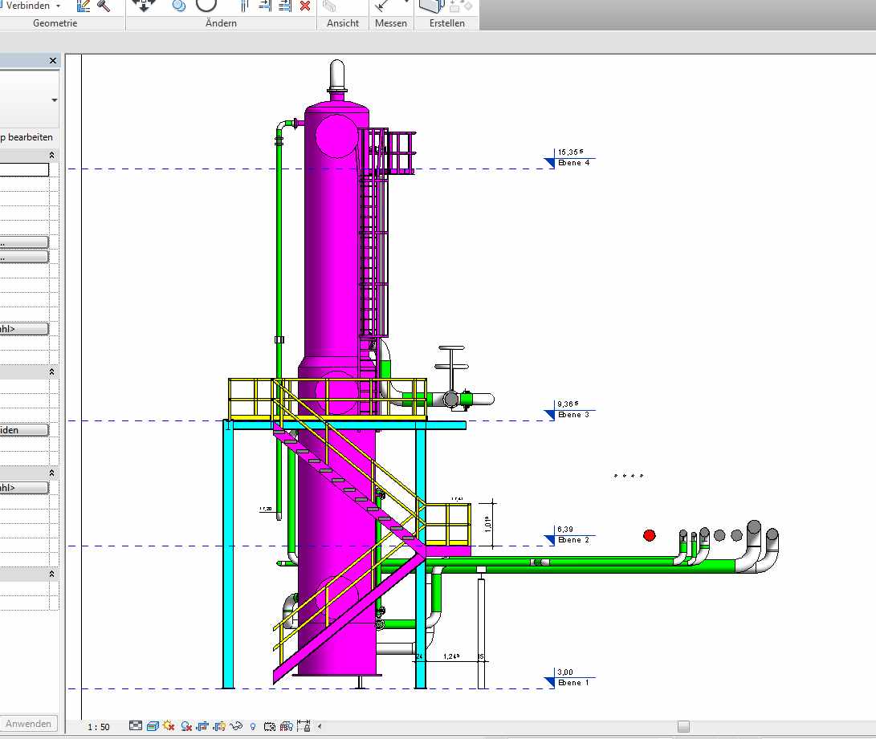
Task: Toggle the Crop View icon
Action: coord(202,726)
